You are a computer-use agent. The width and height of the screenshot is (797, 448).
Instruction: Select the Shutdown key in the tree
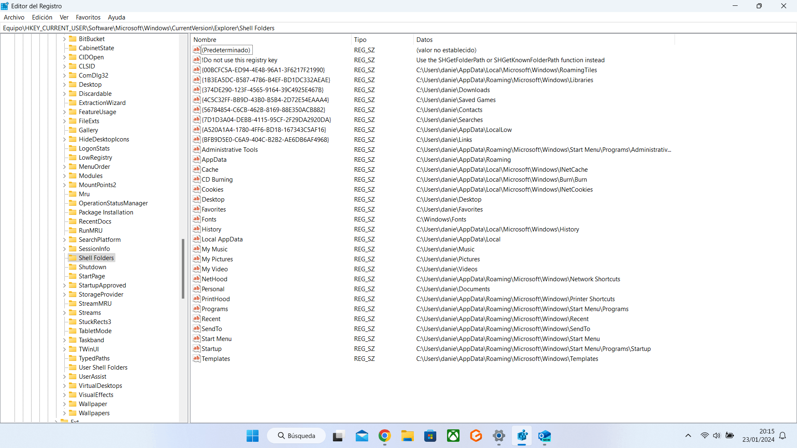click(x=92, y=267)
